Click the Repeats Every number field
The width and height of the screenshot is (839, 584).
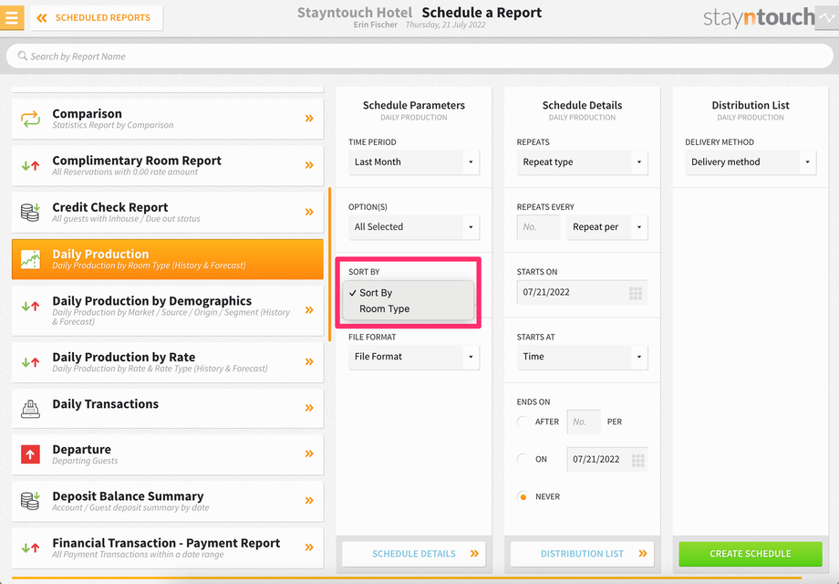click(538, 227)
